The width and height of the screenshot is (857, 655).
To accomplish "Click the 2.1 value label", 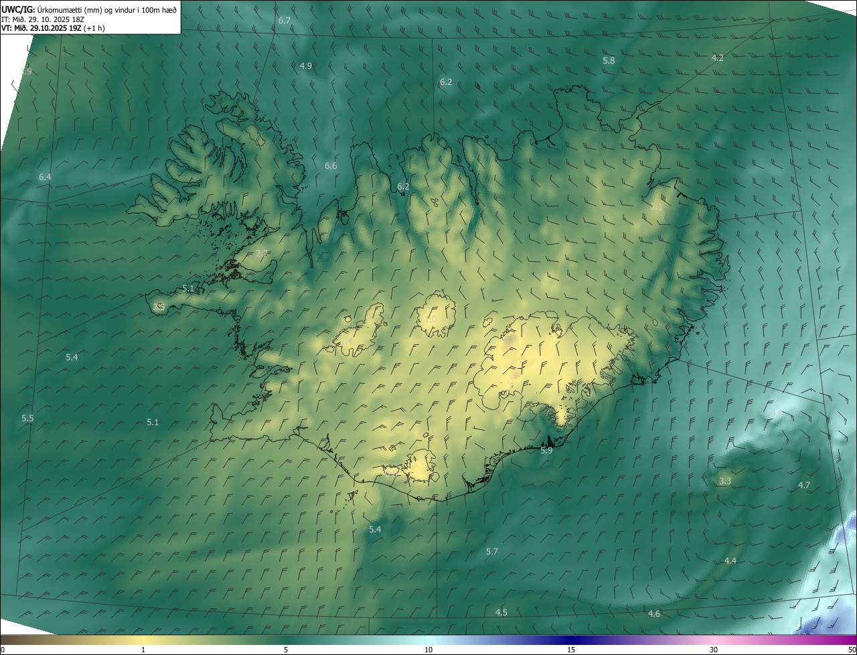I will tap(657, 207).
